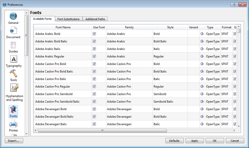Click sidebar scroll up arrow
Screen dimensions: 249x148
click(26, 13)
